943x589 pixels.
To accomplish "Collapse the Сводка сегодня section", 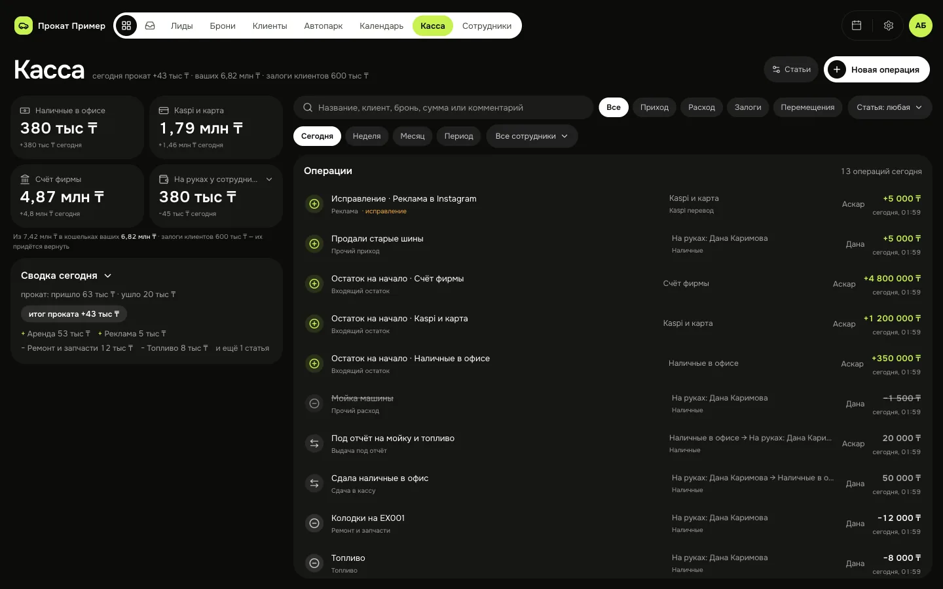I will (x=108, y=276).
